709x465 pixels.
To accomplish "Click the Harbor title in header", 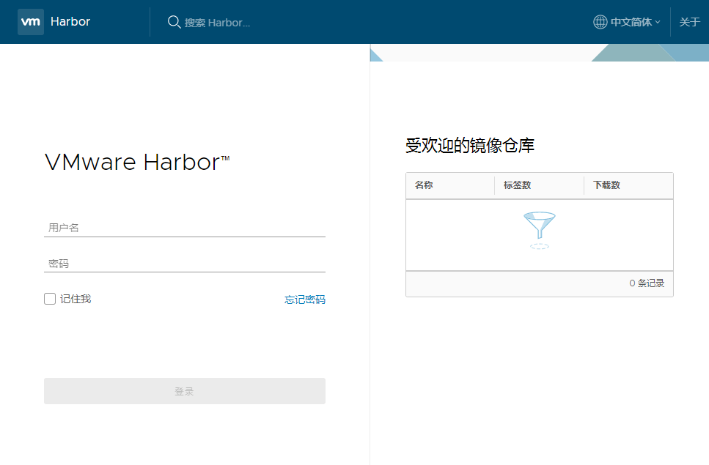I will [70, 22].
